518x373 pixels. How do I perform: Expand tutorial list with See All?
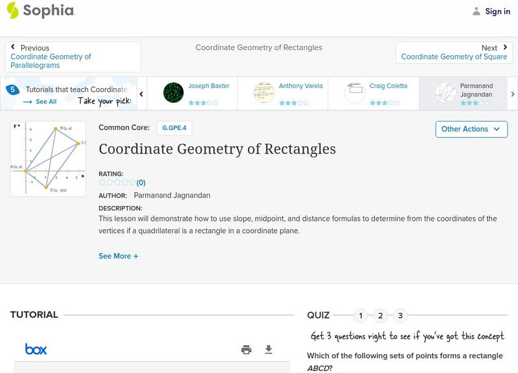point(40,102)
